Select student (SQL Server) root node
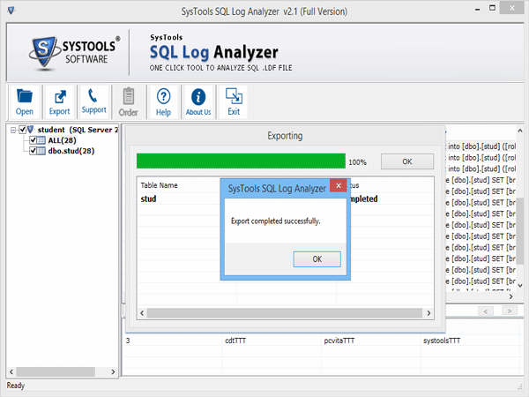The height and width of the screenshot is (397, 529). 78,130
